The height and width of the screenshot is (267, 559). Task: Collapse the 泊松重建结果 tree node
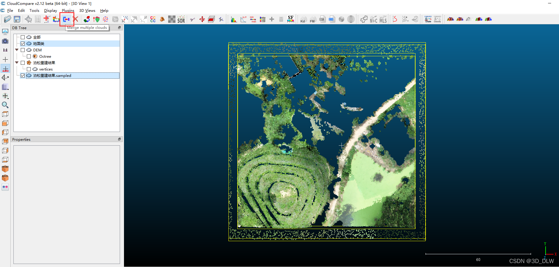tap(17, 63)
